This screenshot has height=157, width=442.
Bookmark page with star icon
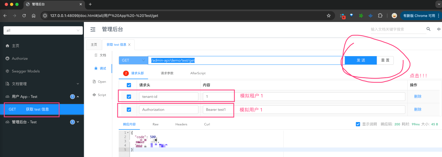(x=328, y=16)
